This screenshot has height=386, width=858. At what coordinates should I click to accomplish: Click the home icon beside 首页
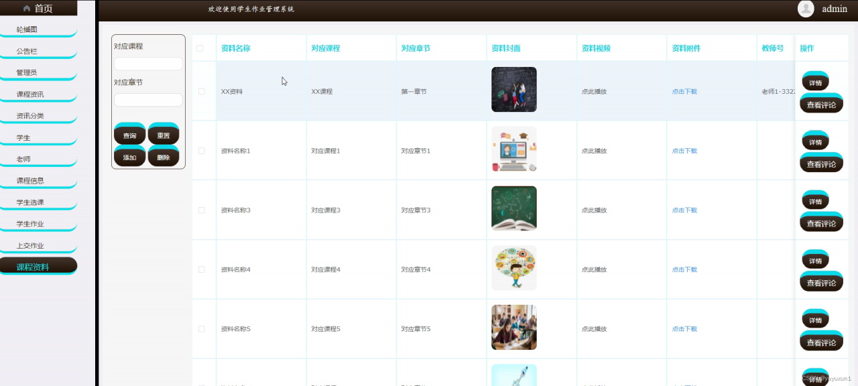(x=27, y=9)
